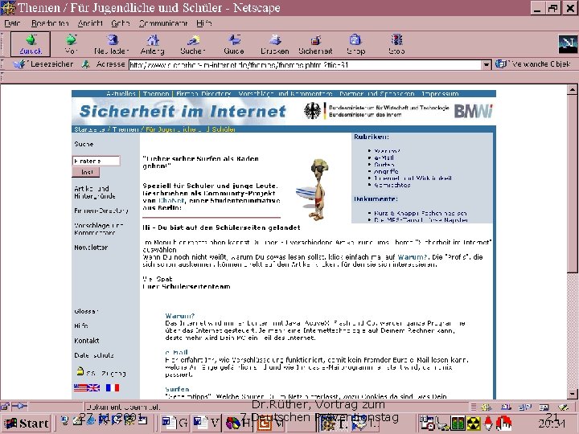Click the Themen top navigation link
The height and width of the screenshot is (434, 579).
tap(156, 94)
